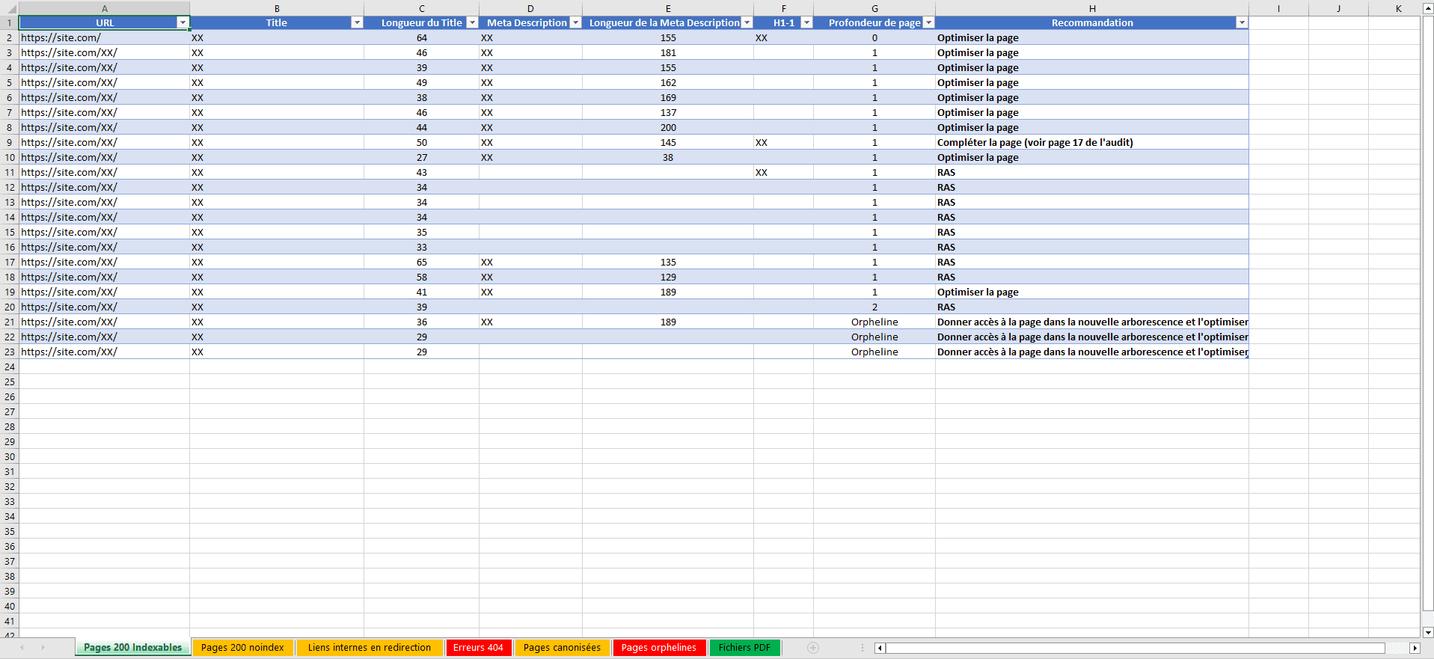Click the sheet tabs previous arrow

[22, 648]
